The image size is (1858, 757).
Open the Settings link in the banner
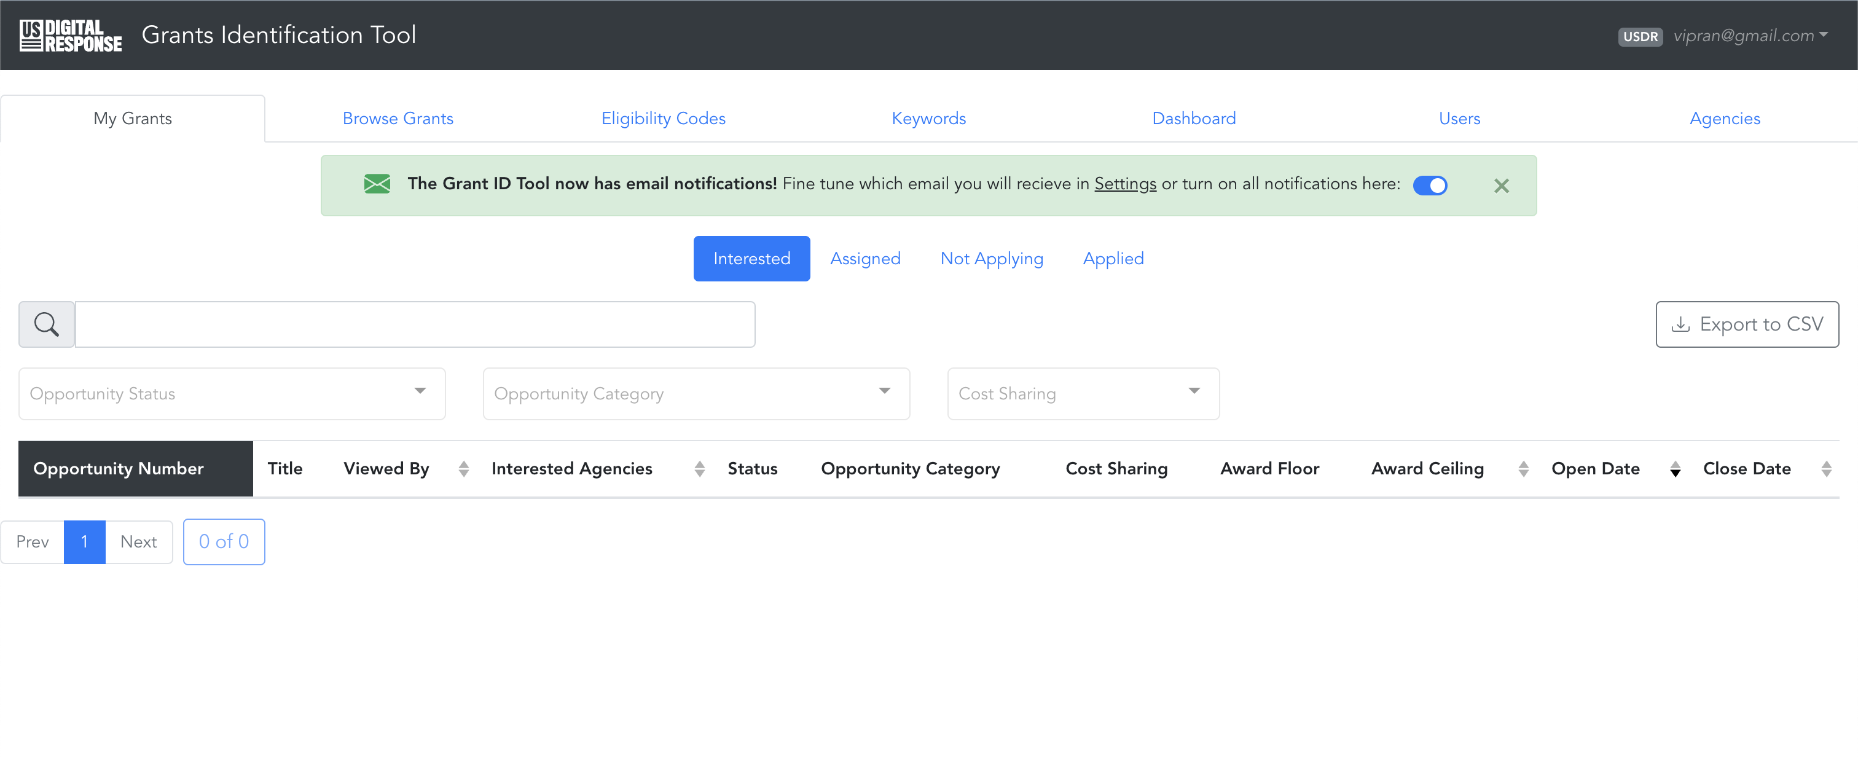click(1124, 184)
